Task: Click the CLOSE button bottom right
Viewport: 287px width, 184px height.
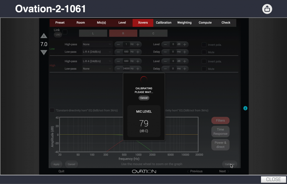Action: [x=274, y=180]
